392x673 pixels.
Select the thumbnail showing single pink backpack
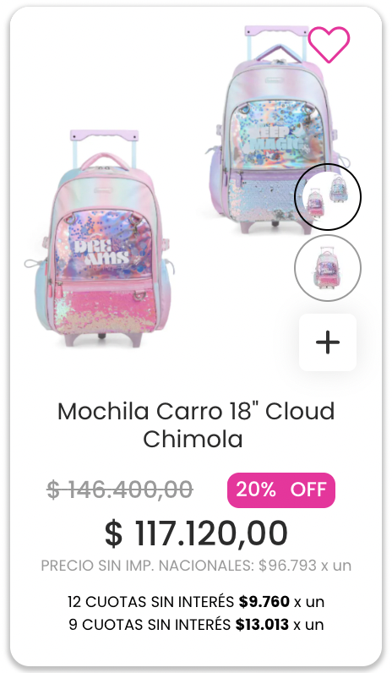tap(328, 268)
